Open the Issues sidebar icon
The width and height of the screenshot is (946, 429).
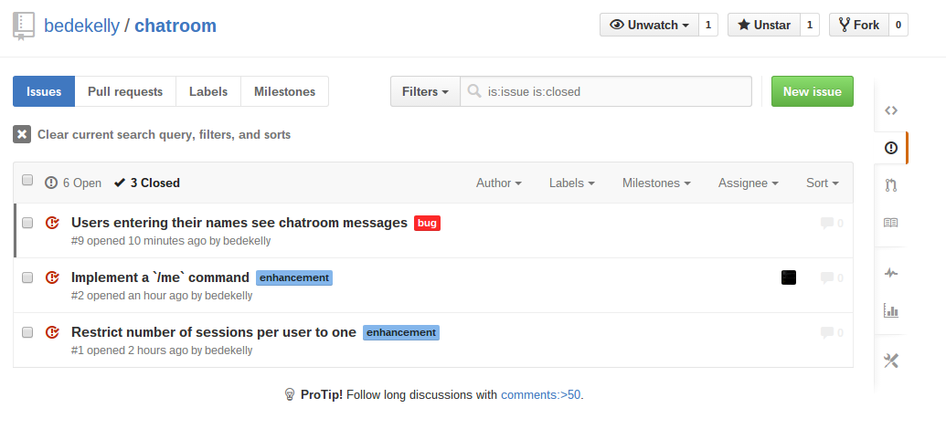pyautogui.click(x=890, y=148)
